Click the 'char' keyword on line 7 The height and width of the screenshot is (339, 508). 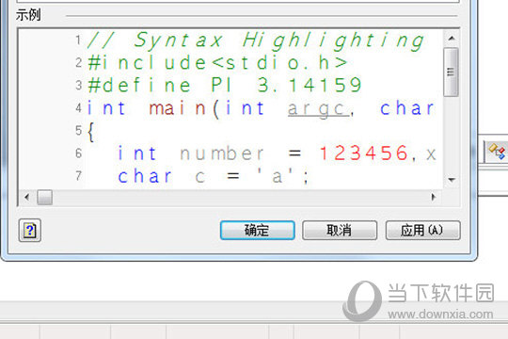145,176
